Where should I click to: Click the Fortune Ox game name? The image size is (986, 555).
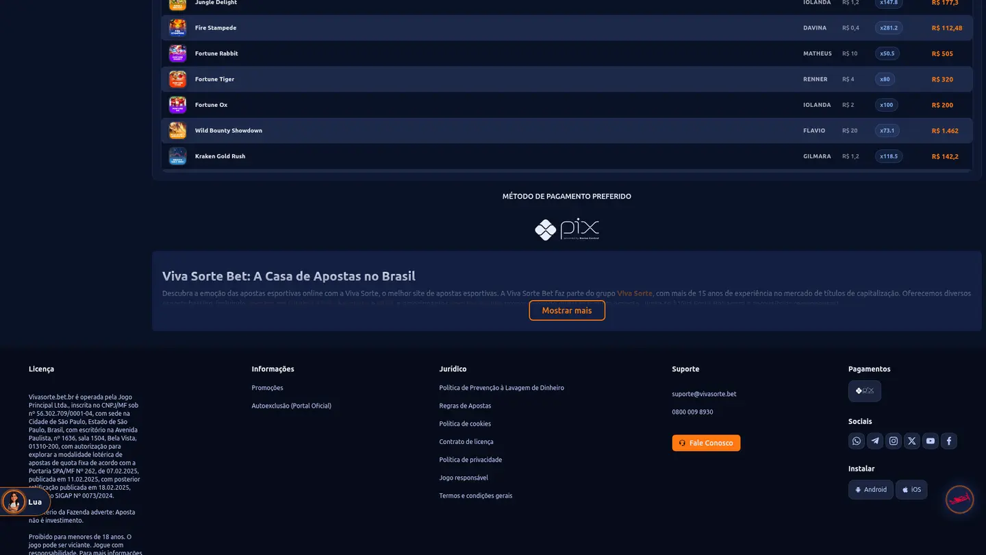(x=211, y=105)
